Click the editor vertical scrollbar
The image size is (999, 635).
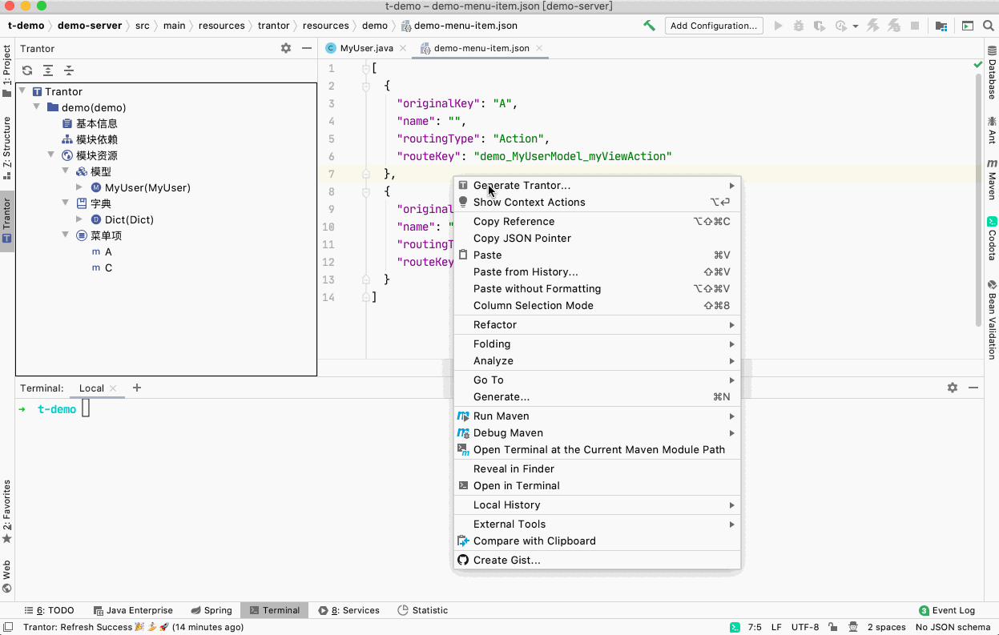[978, 200]
